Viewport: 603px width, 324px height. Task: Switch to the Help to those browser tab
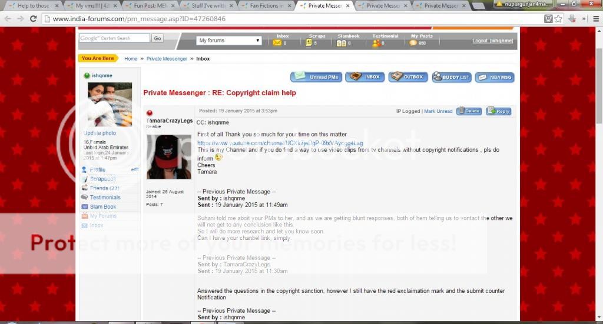[32, 6]
